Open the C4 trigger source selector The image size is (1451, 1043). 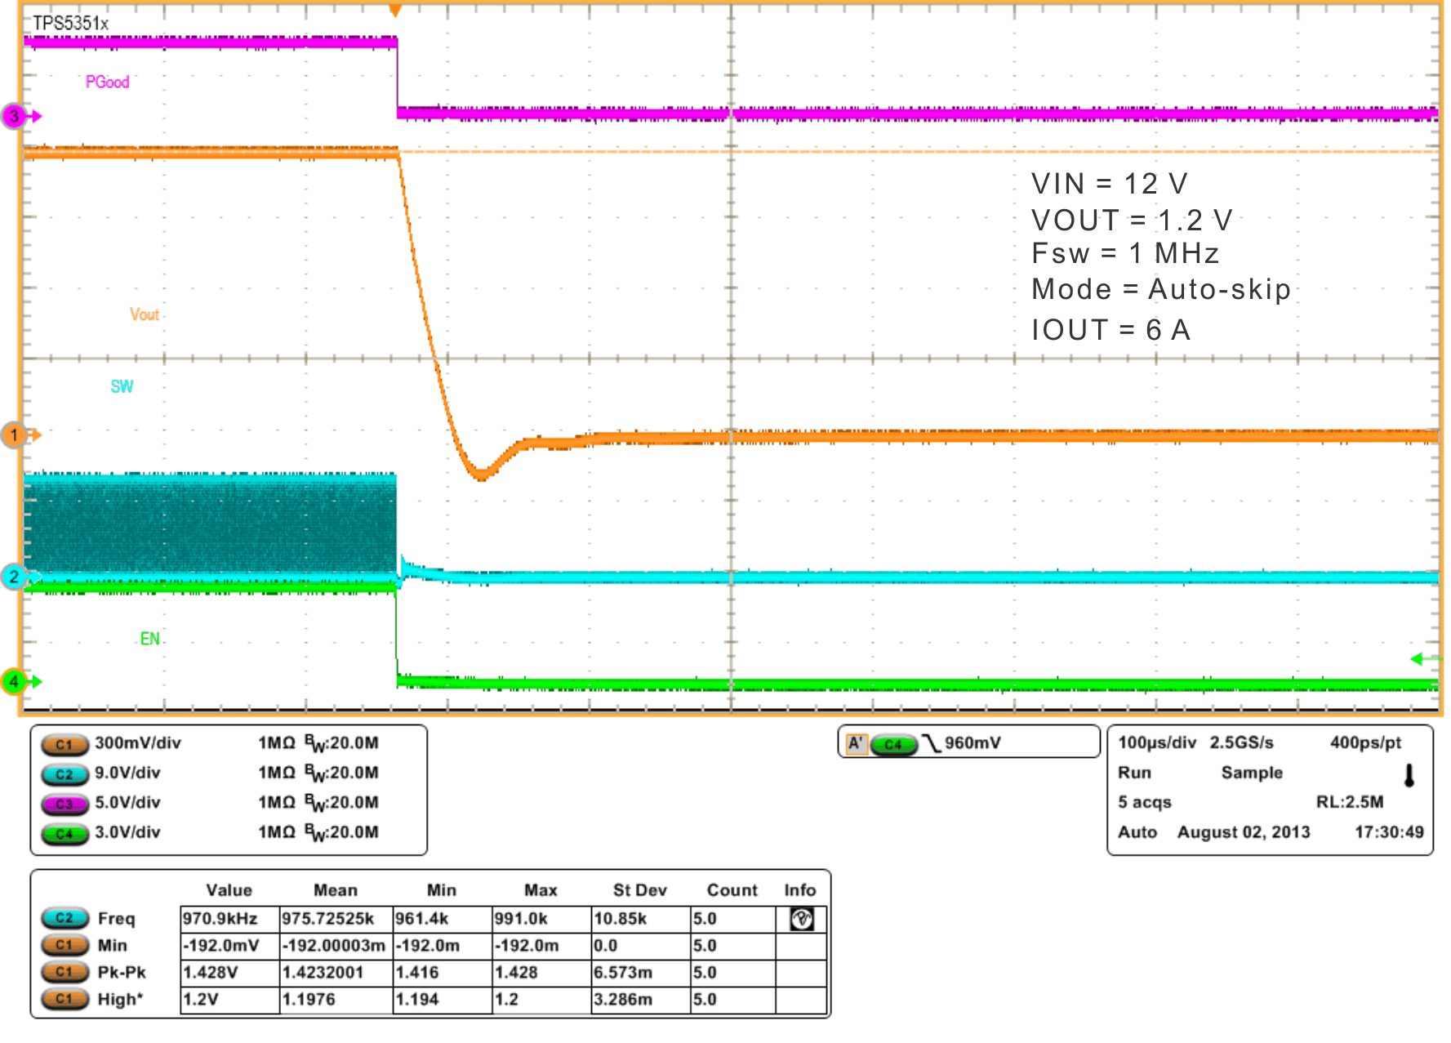coord(894,744)
